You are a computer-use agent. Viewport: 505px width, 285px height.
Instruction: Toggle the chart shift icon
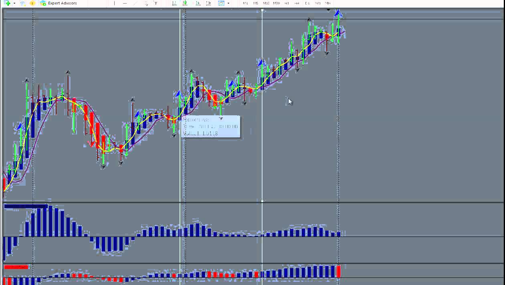pos(208,3)
